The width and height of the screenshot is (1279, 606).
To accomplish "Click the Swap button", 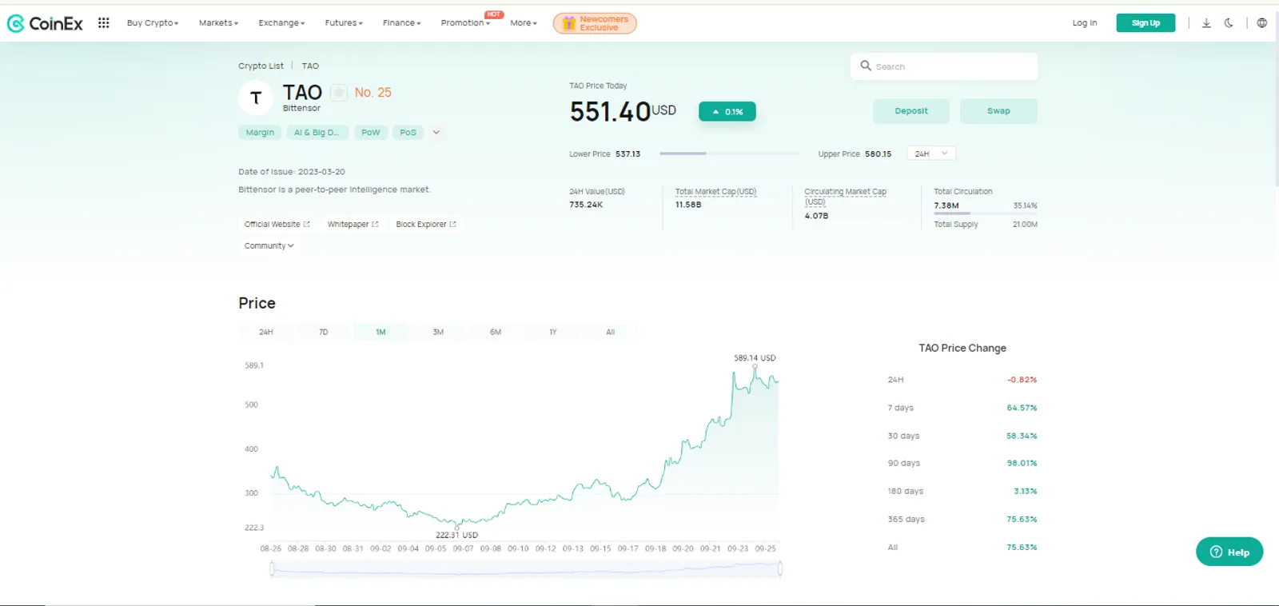I will 998,111.
